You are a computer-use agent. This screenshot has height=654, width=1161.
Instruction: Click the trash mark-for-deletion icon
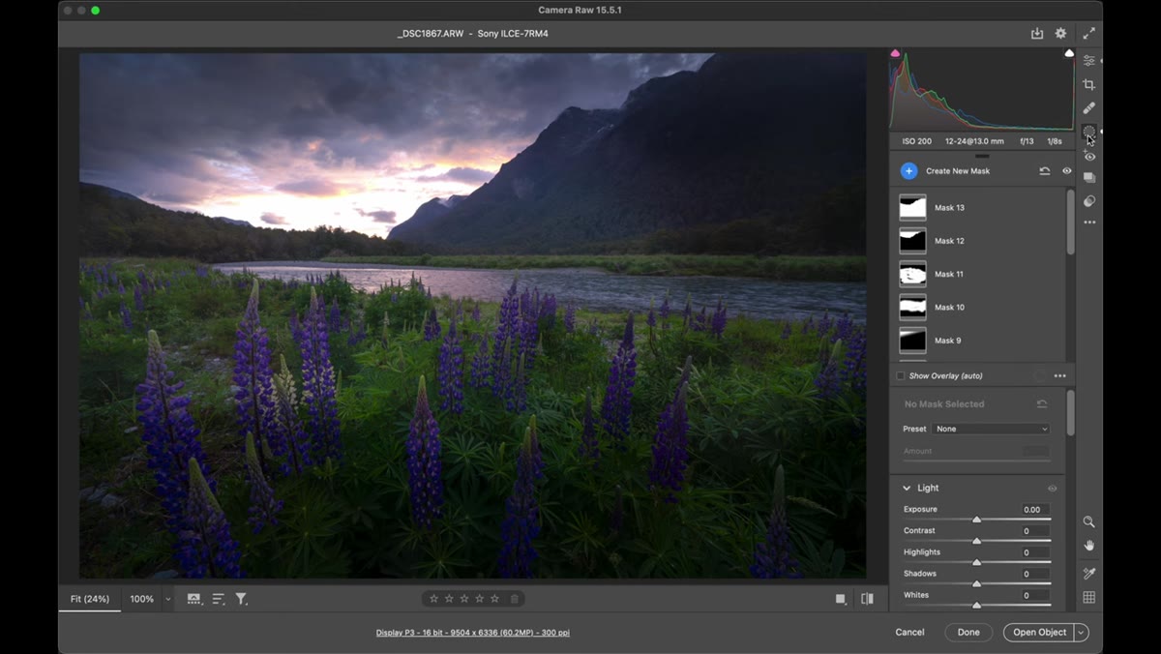(x=515, y=599)
